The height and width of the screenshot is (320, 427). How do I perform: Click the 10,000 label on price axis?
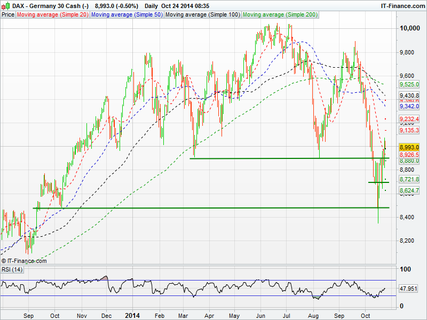(x=410, y=28)
